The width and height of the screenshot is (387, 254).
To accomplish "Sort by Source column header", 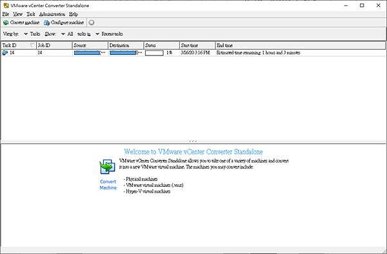I will pyautogui.click(x=90, y=45).
